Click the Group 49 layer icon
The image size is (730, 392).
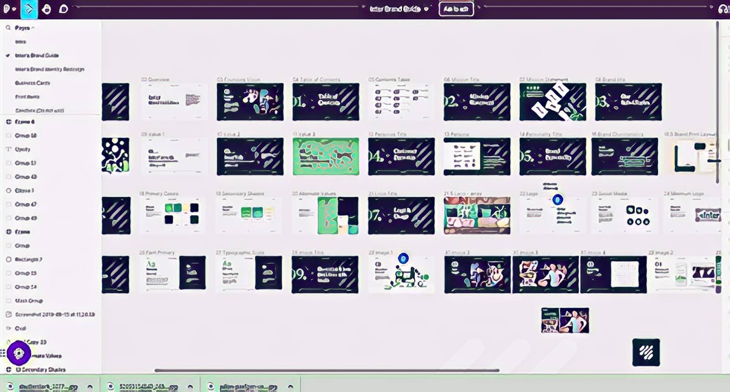(x=8, y=218)
